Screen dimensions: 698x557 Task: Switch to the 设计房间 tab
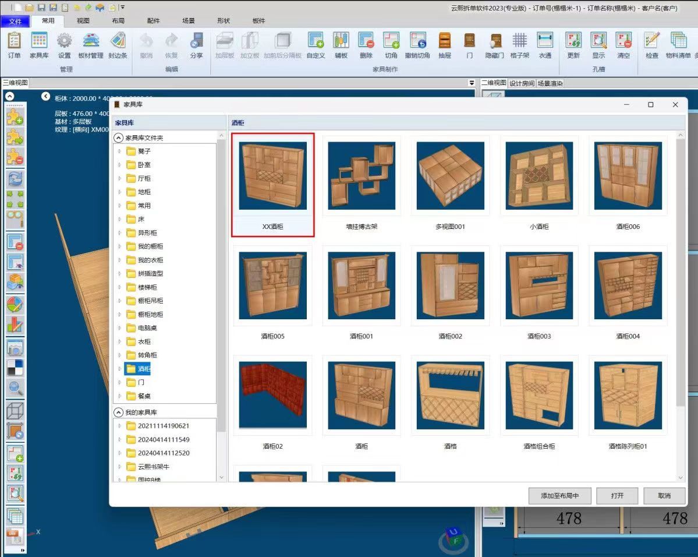(521, 83)
